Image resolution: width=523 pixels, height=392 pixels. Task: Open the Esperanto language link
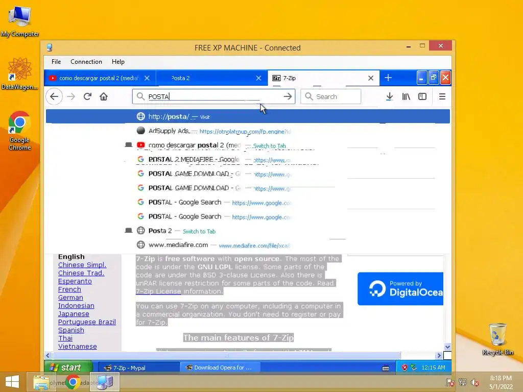pyautogui.click(x=75, y=281)
